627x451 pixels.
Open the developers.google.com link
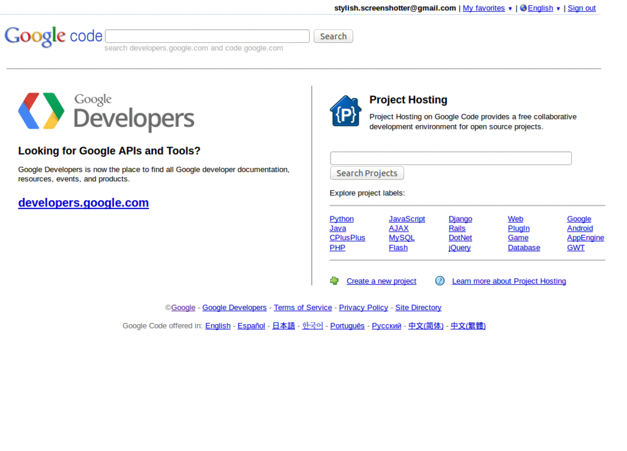pos(83,202)
